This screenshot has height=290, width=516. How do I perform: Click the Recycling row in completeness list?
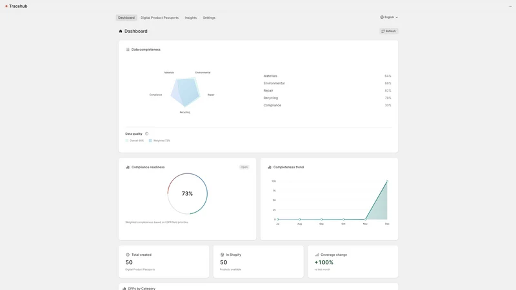pos(328,98)
